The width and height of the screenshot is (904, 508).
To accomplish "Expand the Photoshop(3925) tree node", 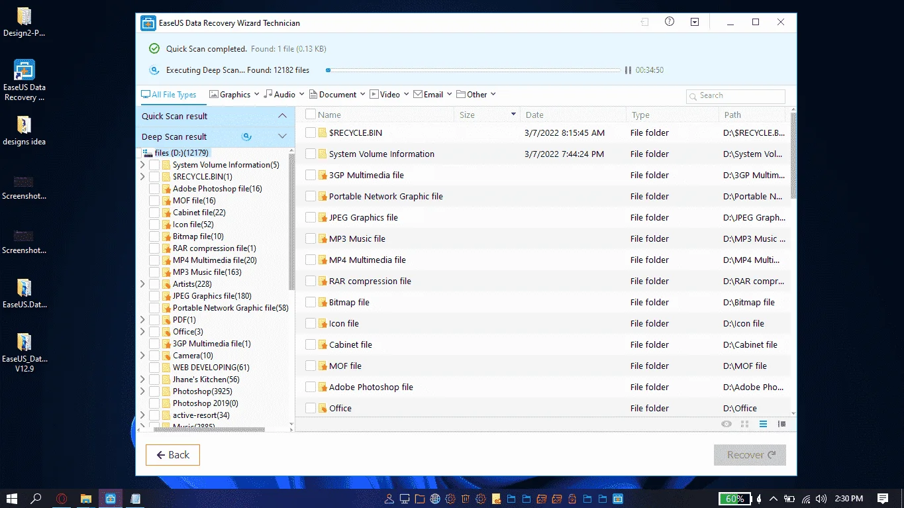I will pos(142,391).
